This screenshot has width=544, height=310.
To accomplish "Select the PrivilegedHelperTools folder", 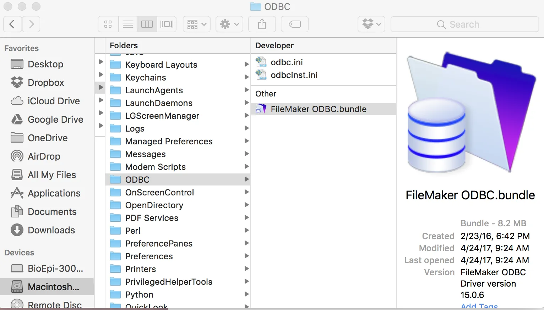I will coord(178,282).
